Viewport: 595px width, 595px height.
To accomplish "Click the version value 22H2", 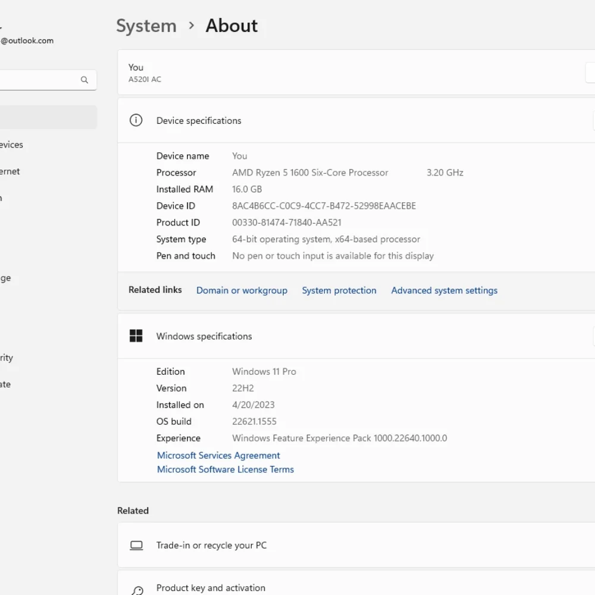I will (243, 388).
